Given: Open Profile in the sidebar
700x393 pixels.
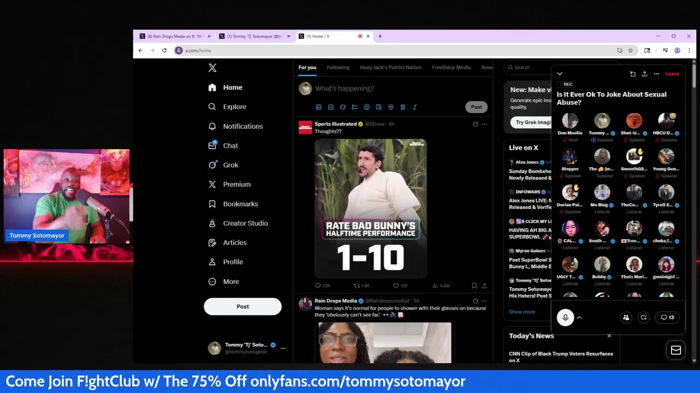Looking at the screenshot, I should (225, 262).
